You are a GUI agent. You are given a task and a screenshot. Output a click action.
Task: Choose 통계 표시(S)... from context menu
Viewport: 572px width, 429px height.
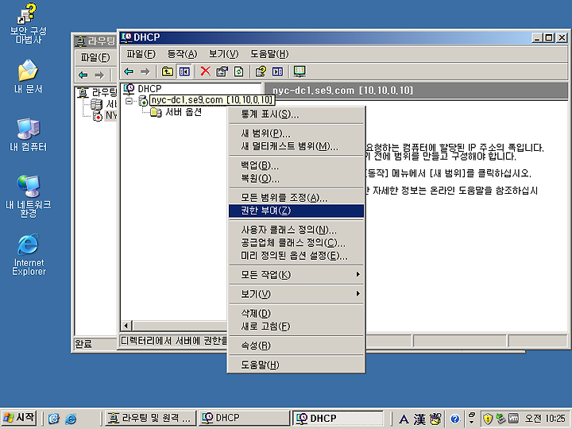pyautogui.click(x=296, y=114)
